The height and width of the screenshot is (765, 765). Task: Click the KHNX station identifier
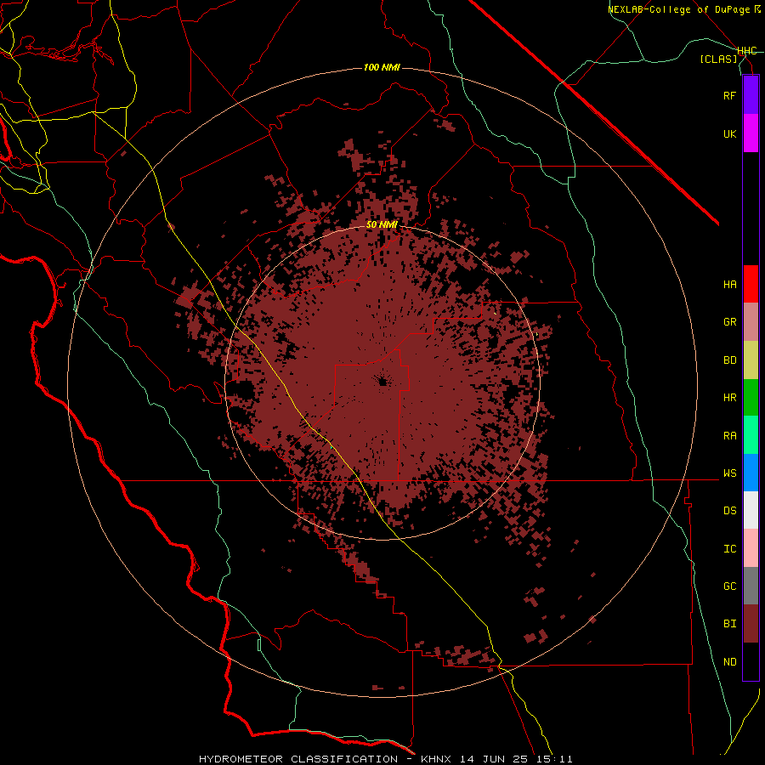coord(436,759)
